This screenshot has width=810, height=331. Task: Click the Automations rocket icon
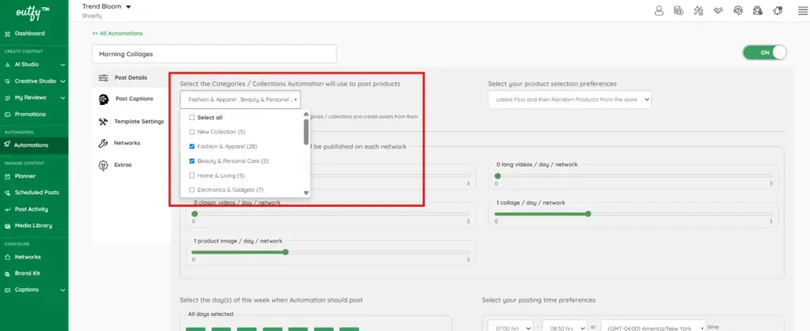7,145
